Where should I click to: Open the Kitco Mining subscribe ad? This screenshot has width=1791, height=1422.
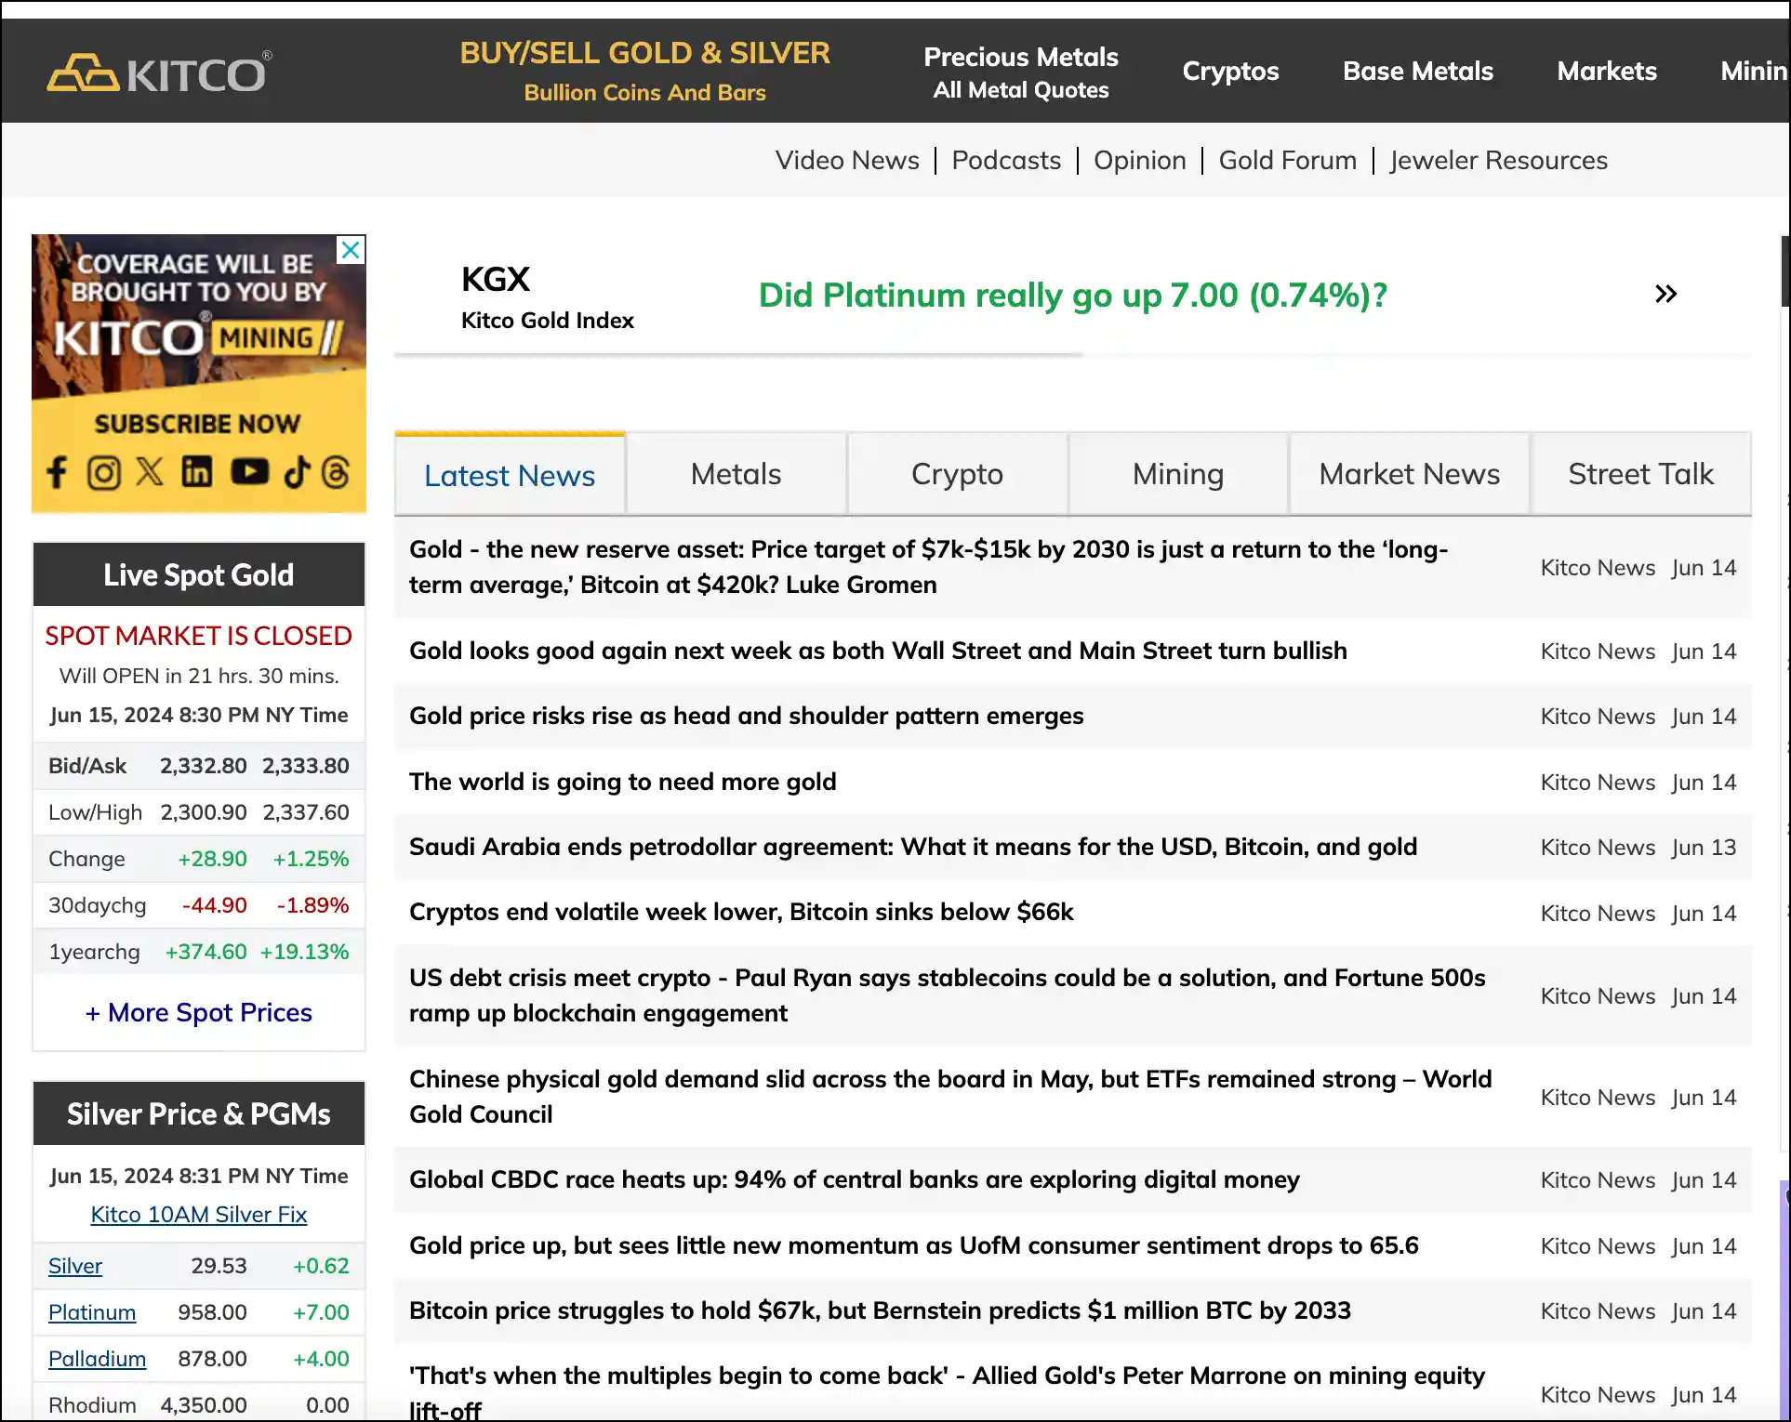(198, 374)
